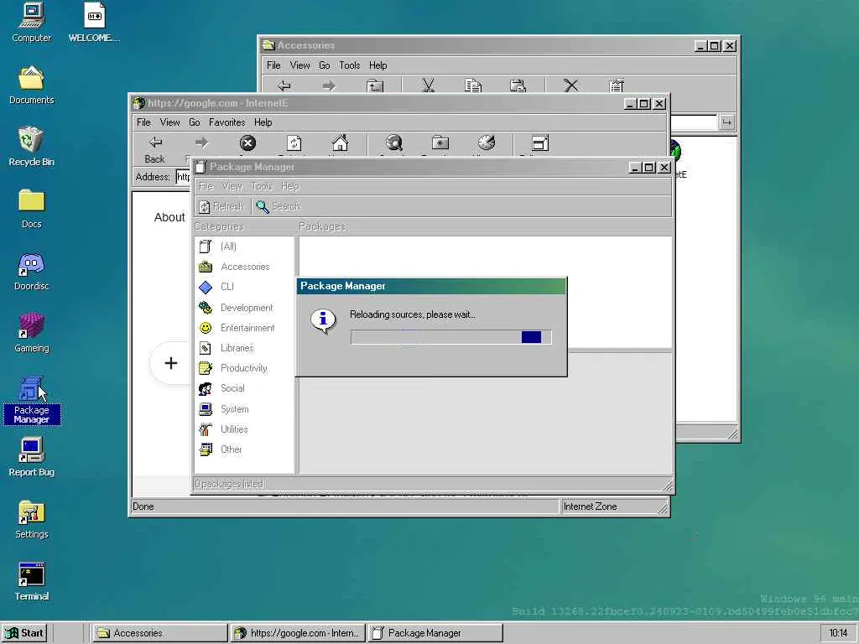The image size is (859, 644).
Task: Click the Refresh icon in InternetE toolbar
Action: (294, 143)
